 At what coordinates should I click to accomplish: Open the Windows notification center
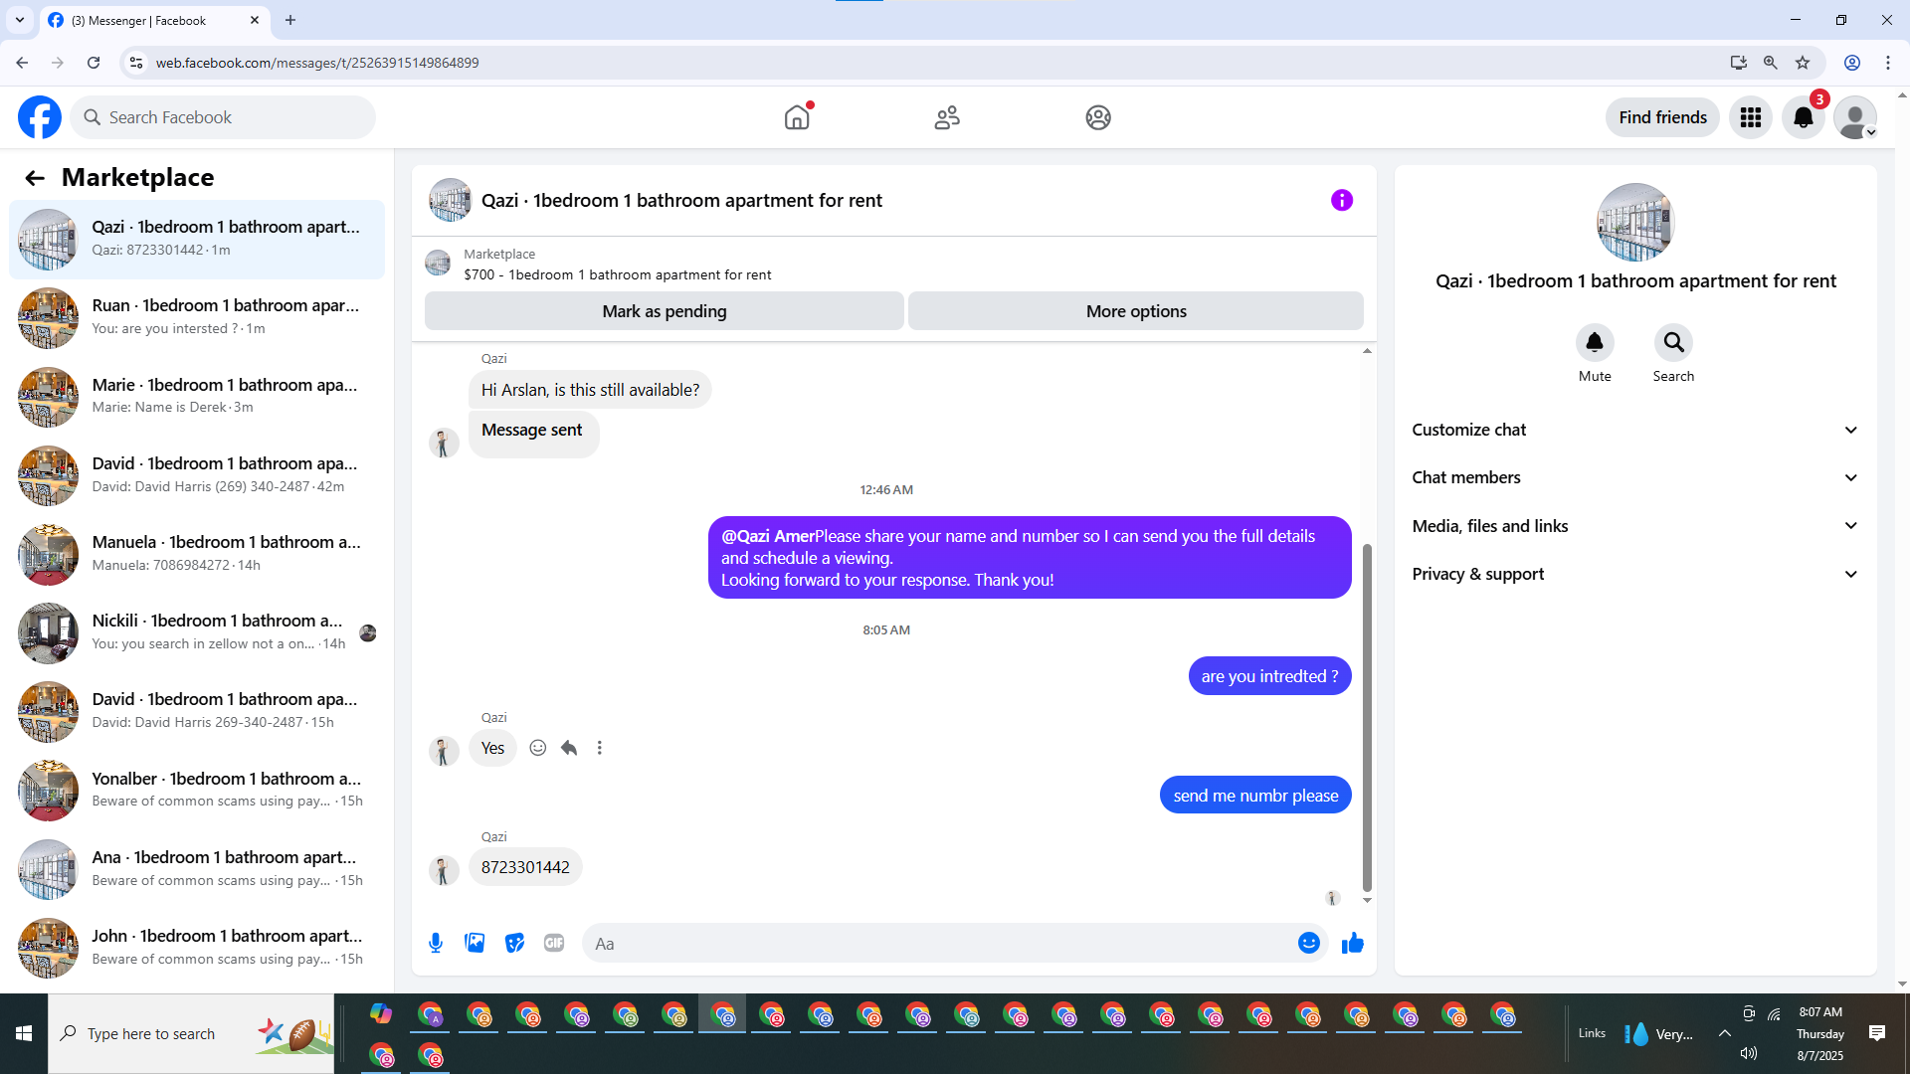click(x=1877, y=1034)
